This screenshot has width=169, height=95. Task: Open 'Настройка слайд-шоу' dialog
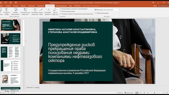coord(35,11)
